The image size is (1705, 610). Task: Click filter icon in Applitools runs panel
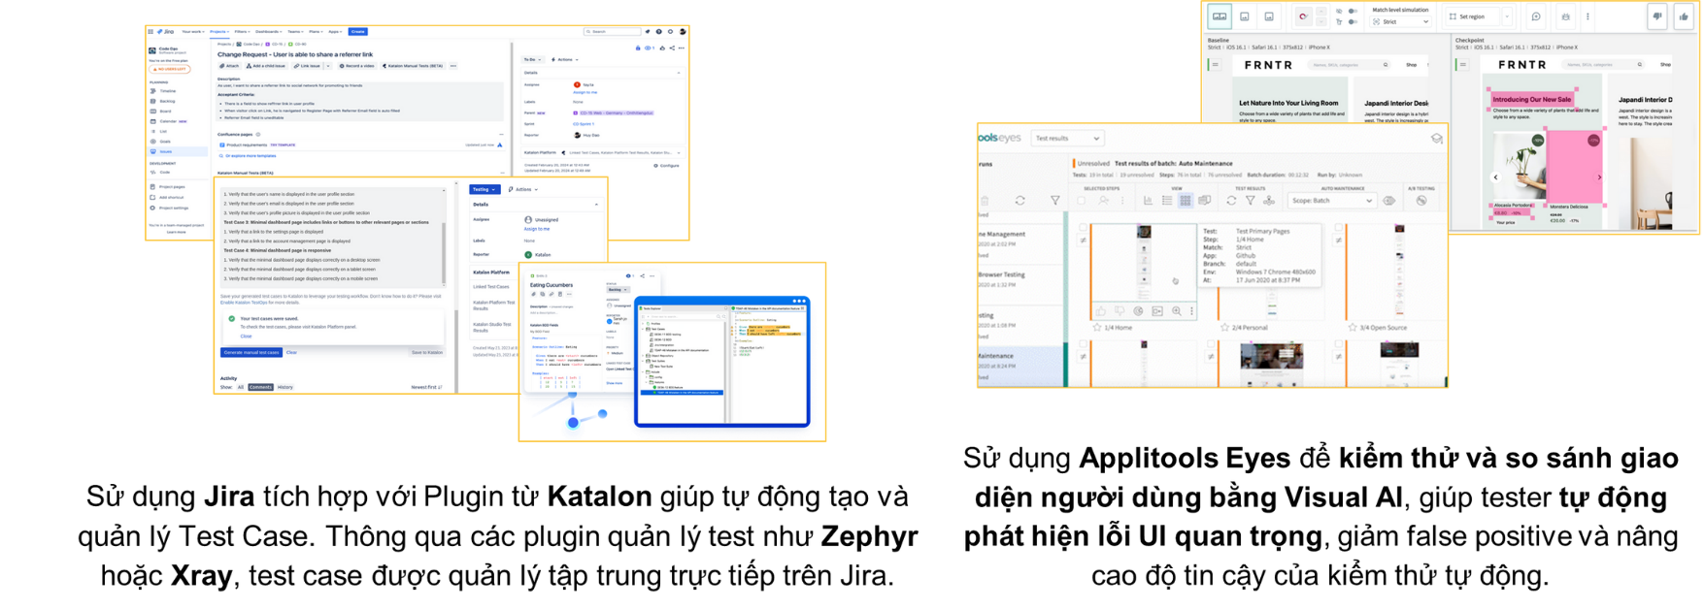click(1055, 201)
